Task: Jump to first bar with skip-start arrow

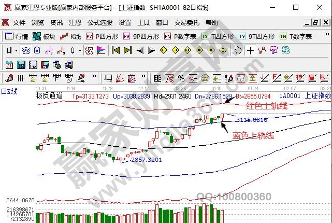Action: click(x=116, y=50)
